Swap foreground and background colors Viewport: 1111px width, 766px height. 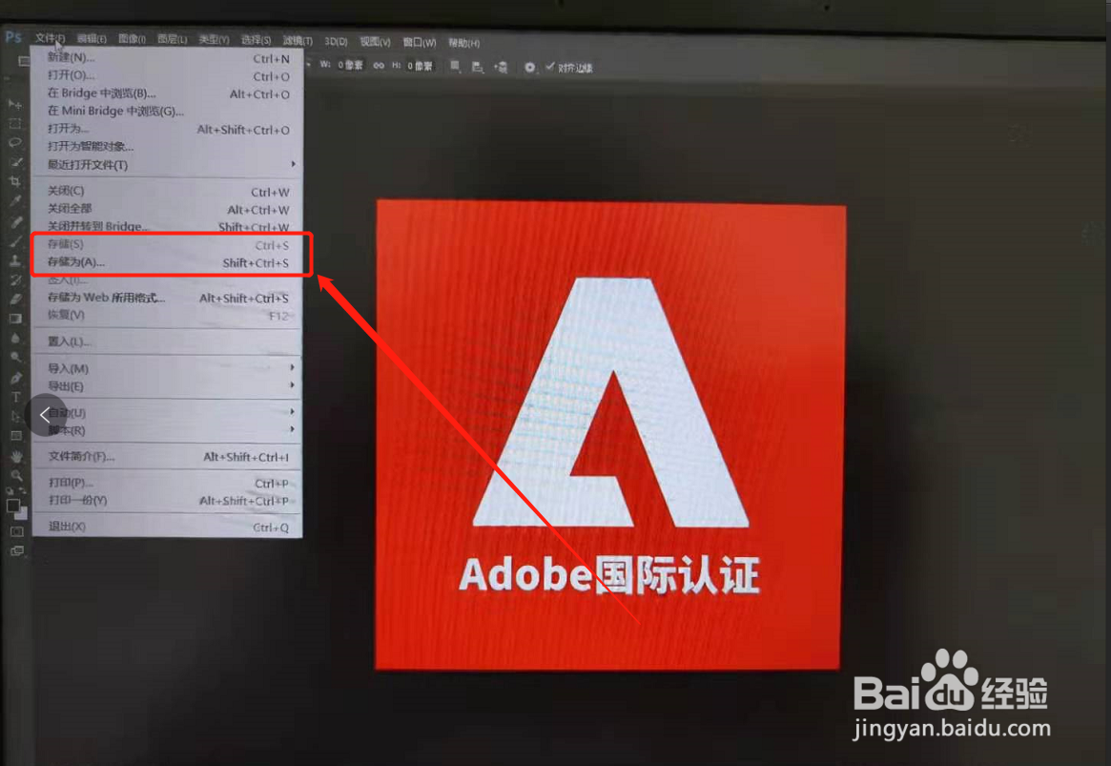point(23,490)
